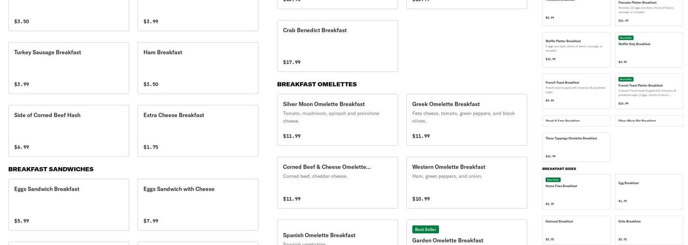This screenshot has height=245, width=688.
Task: Select Waffle Only Breakfast in preview
Action: point(649,50)
